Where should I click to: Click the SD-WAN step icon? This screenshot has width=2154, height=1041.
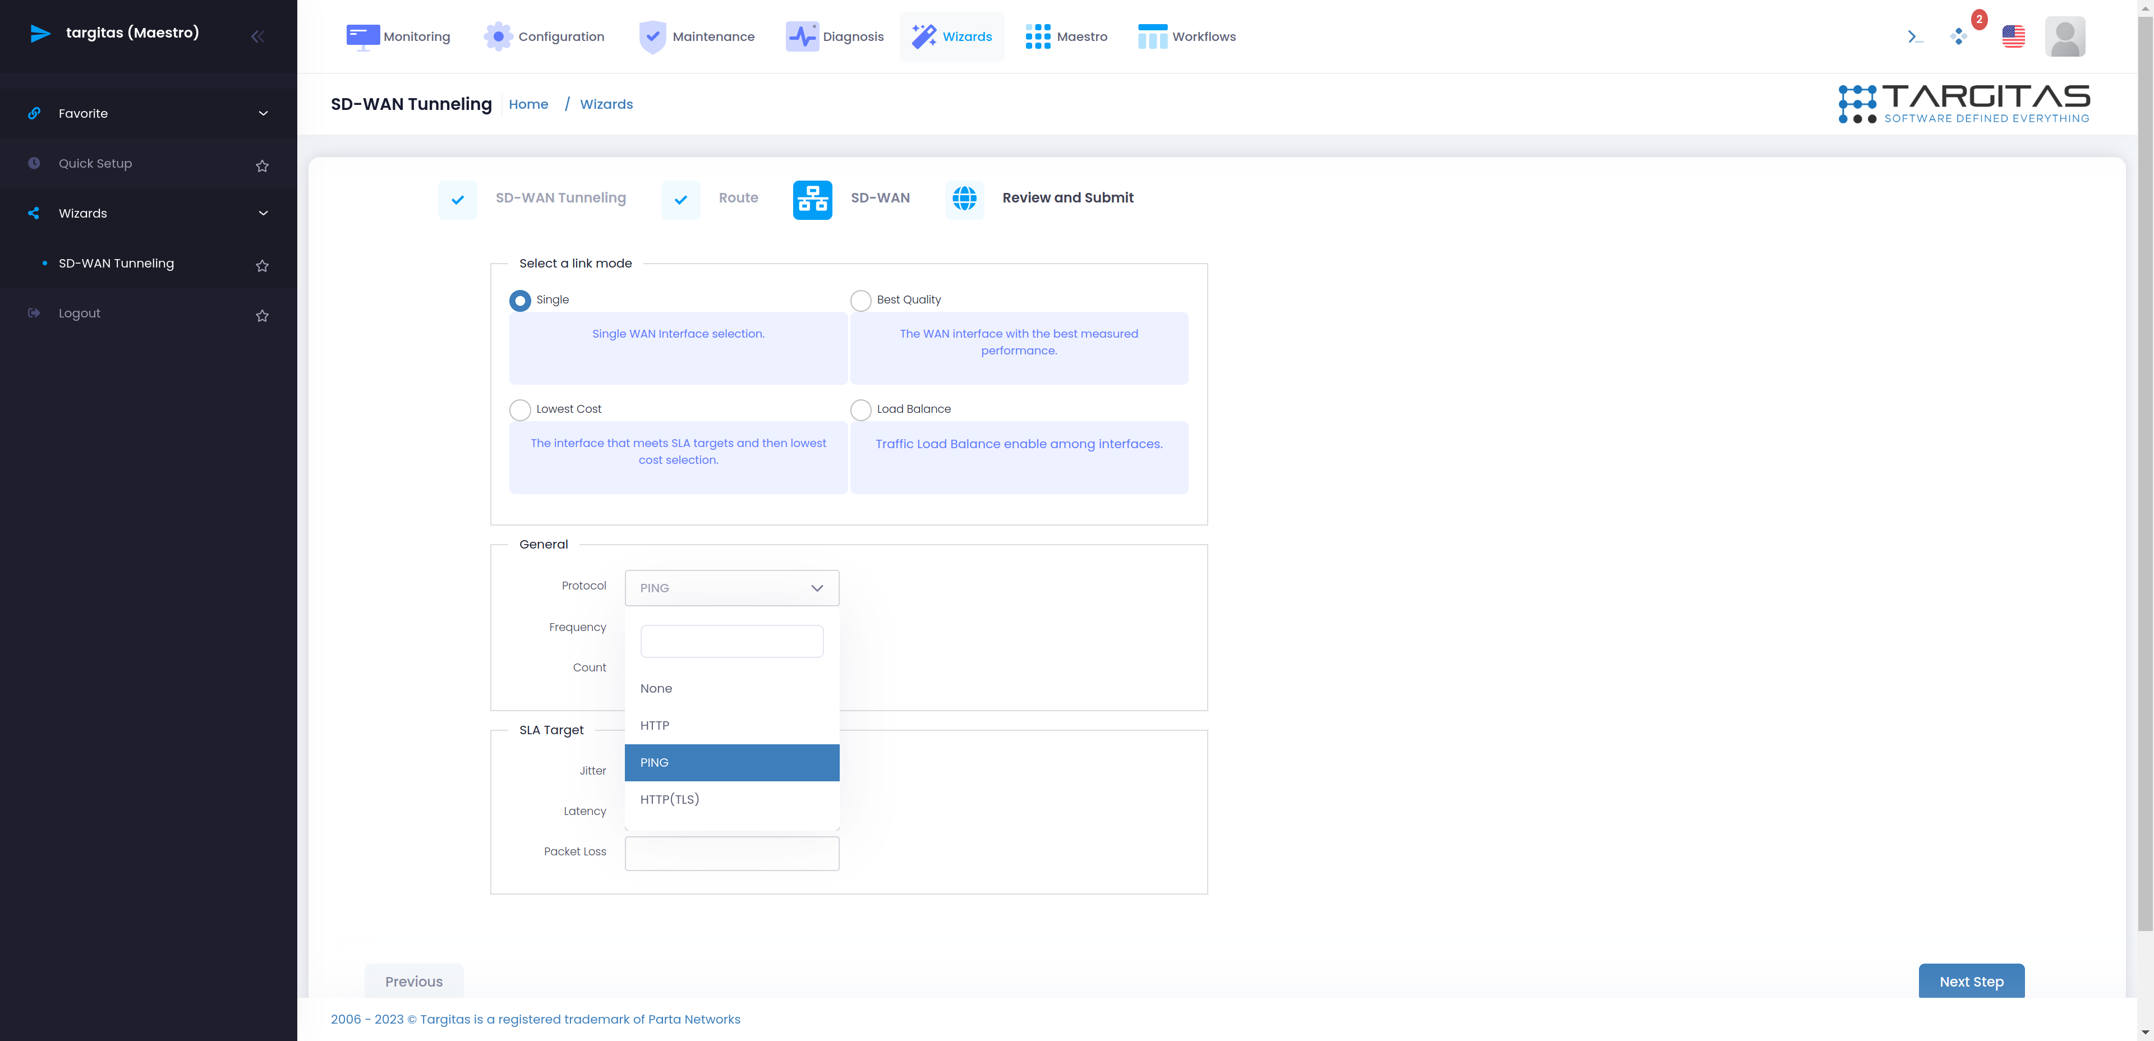[x=812, y=198]
